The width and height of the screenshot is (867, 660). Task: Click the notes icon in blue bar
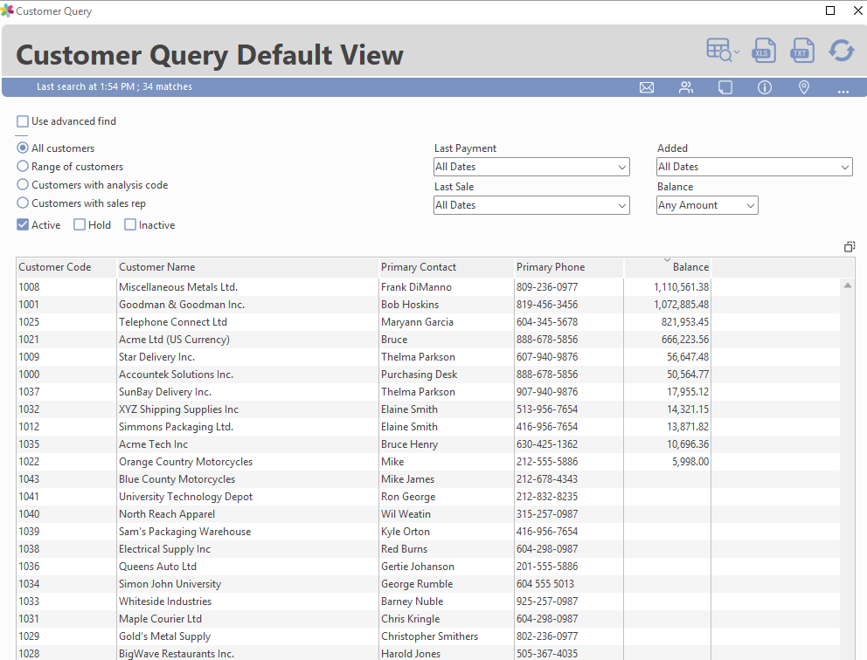pyautogui.click(x=725, y=87)
